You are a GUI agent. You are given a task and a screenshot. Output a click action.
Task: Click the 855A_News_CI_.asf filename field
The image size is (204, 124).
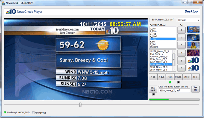[174, 90]
